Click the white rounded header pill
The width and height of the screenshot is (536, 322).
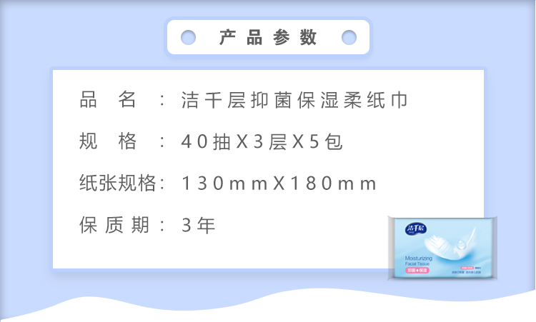[268, 37]
